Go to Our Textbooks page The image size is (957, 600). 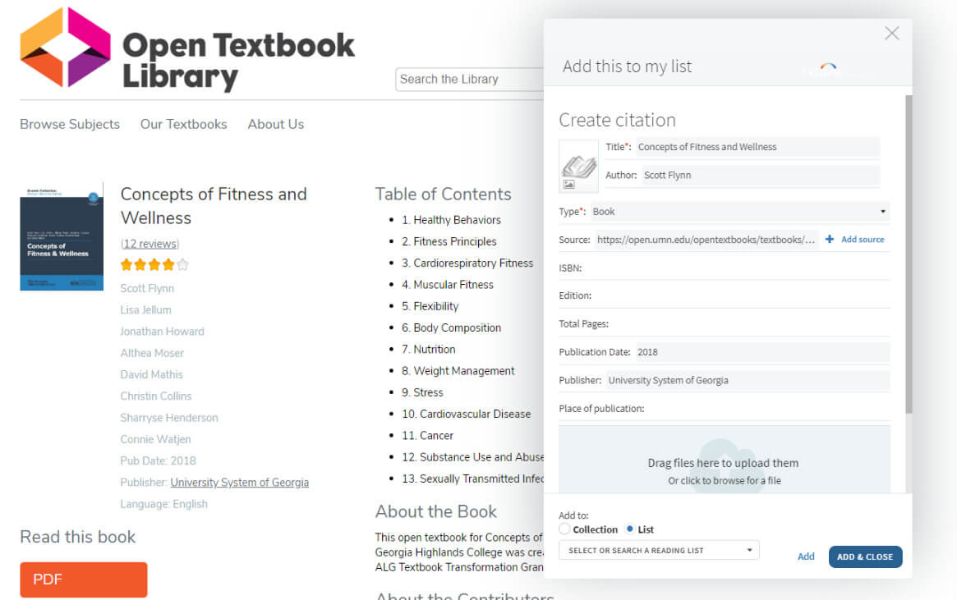pos(183,125)
